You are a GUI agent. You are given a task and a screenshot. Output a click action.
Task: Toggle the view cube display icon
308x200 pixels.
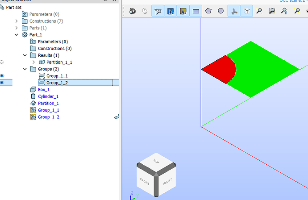tap(247, 11)
